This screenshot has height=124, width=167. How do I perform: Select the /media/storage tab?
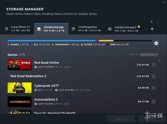coord(51,29)
